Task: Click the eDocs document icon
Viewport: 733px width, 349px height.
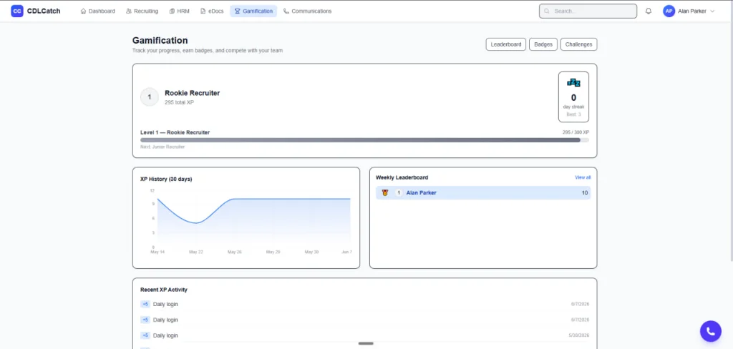Action: [203, 11]
